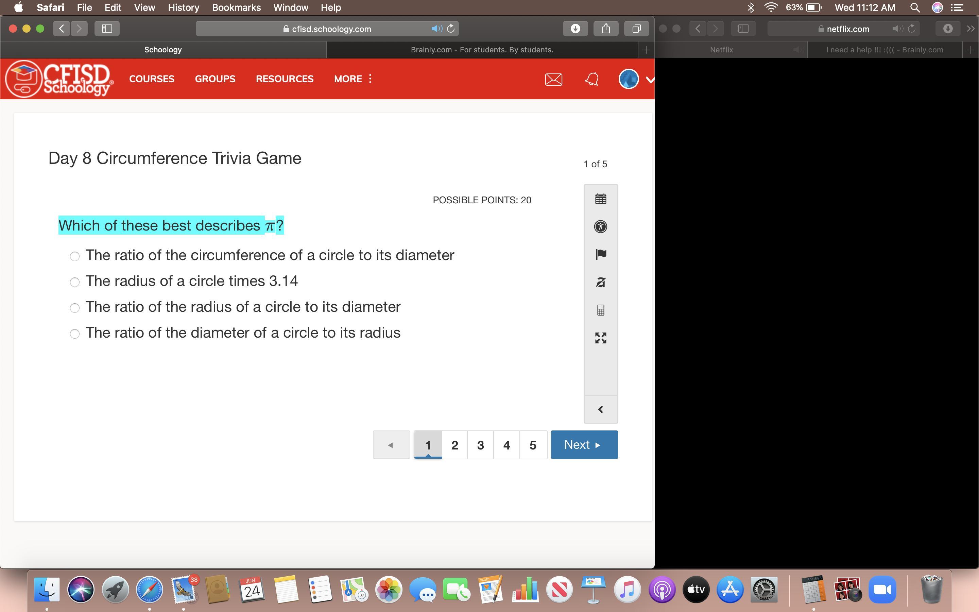This screenshot has height=612, width=979.
Task: Open the calculator tool icon
Action: pos(600,310)
